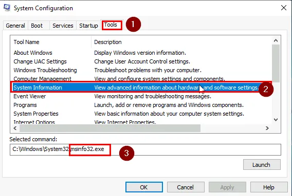This screenshot has height=196, width=292.
Task: Select the Event Viewer row
Action: click(x=141, y=96)
